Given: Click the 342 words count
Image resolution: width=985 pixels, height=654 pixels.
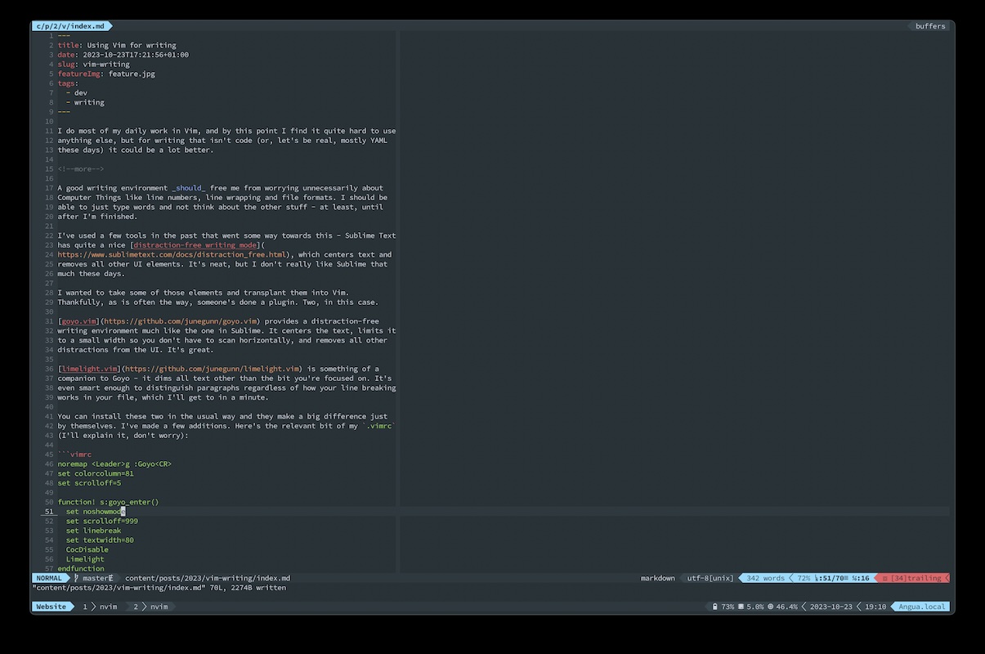Looking at the screenshot, I should (765, 578).
